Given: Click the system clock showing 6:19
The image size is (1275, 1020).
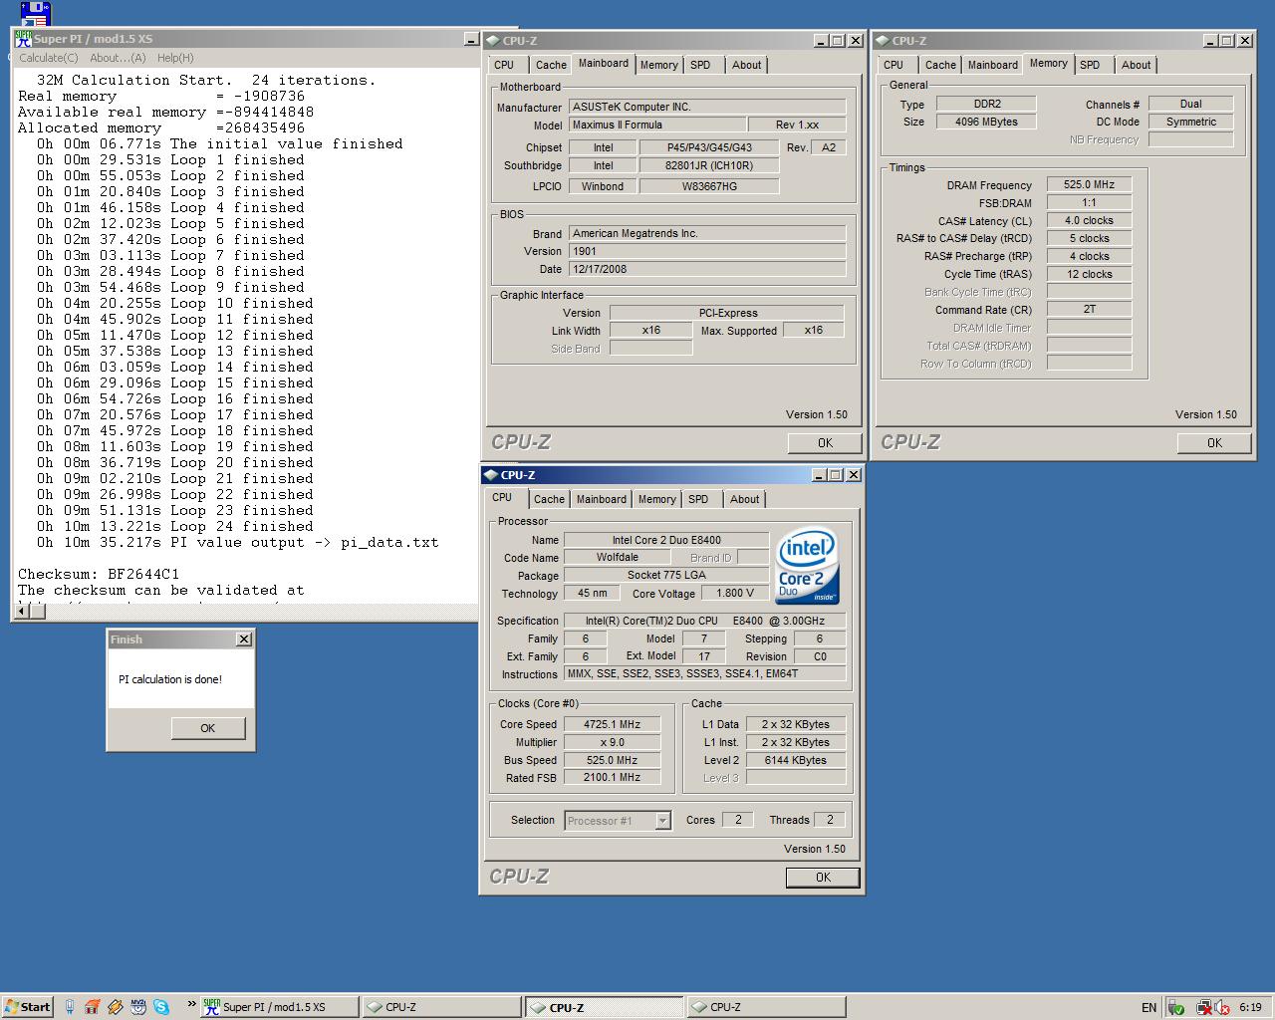Looking at the screenshot, I should click(x=1250, y=1007).
